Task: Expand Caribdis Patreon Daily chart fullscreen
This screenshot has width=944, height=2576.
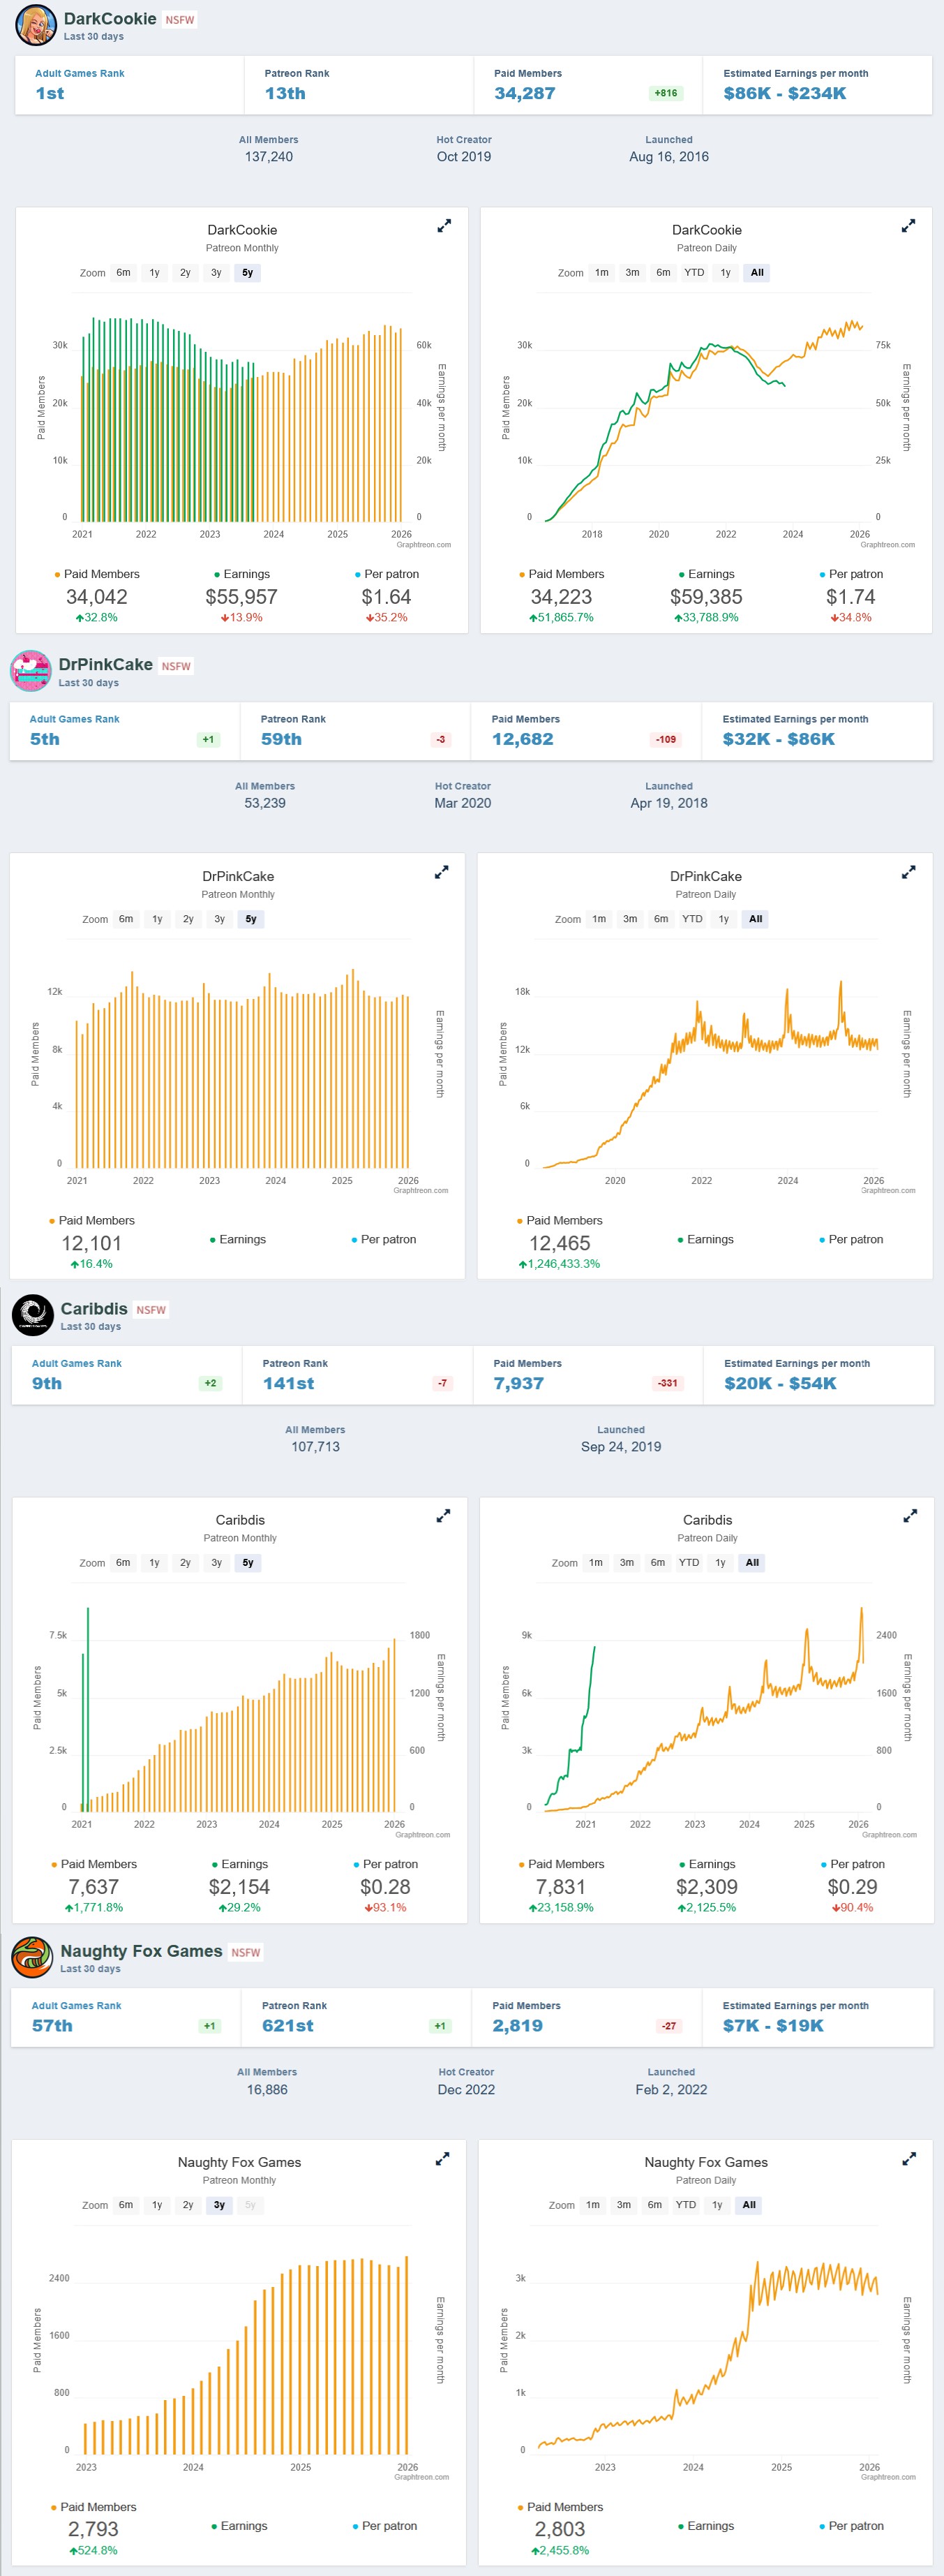Action: 910,1516
